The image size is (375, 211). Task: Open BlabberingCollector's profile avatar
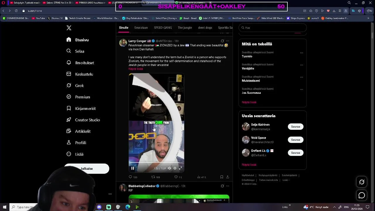pos(123,188)
